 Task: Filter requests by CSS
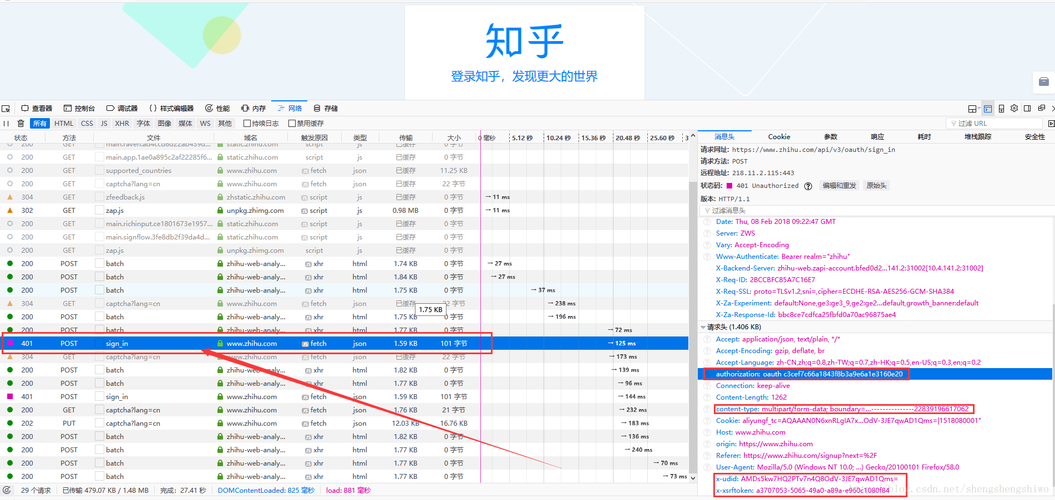pos(87,124)
